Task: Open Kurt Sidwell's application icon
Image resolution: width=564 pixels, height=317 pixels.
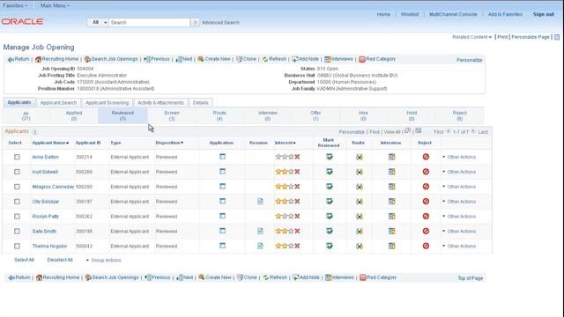Action: click(x=222, y=172)
